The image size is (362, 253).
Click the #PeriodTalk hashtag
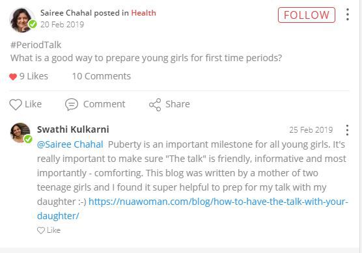tap(36, 45)
